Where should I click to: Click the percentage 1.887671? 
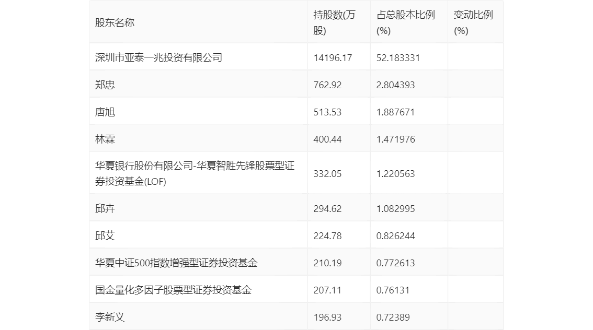click(395, 112)
